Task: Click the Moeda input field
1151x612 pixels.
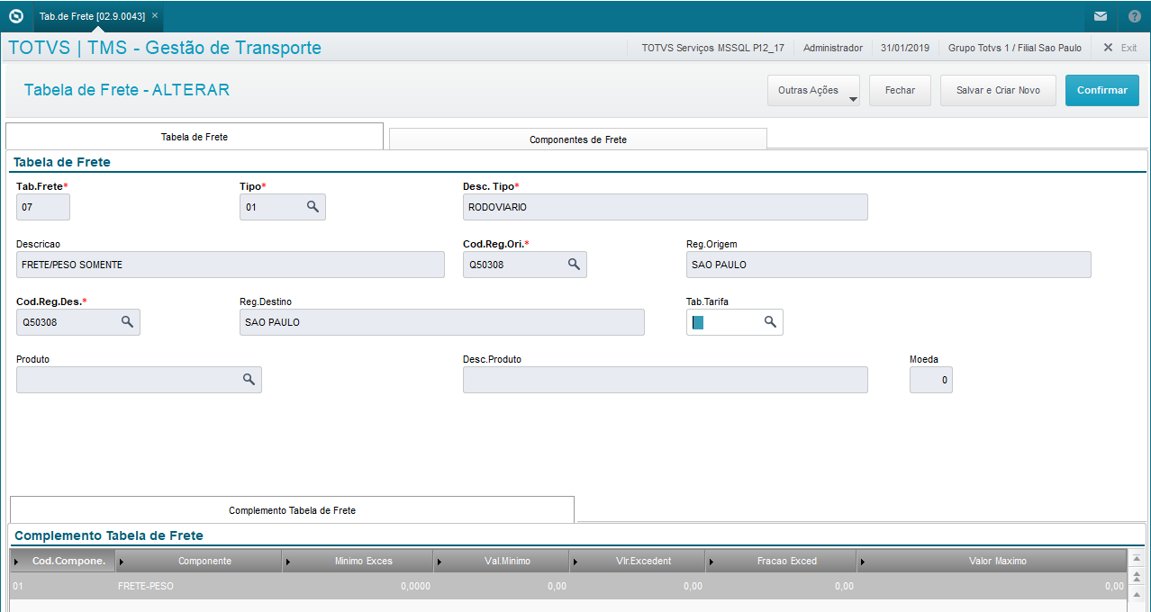Action: 931,380
